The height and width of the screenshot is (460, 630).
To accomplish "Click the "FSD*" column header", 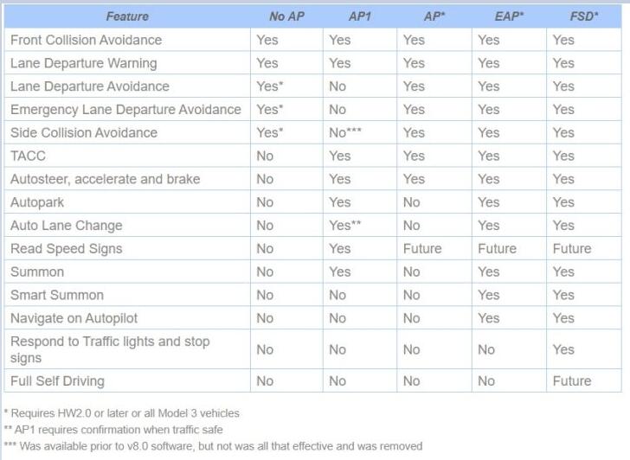I will pos(584,16).
